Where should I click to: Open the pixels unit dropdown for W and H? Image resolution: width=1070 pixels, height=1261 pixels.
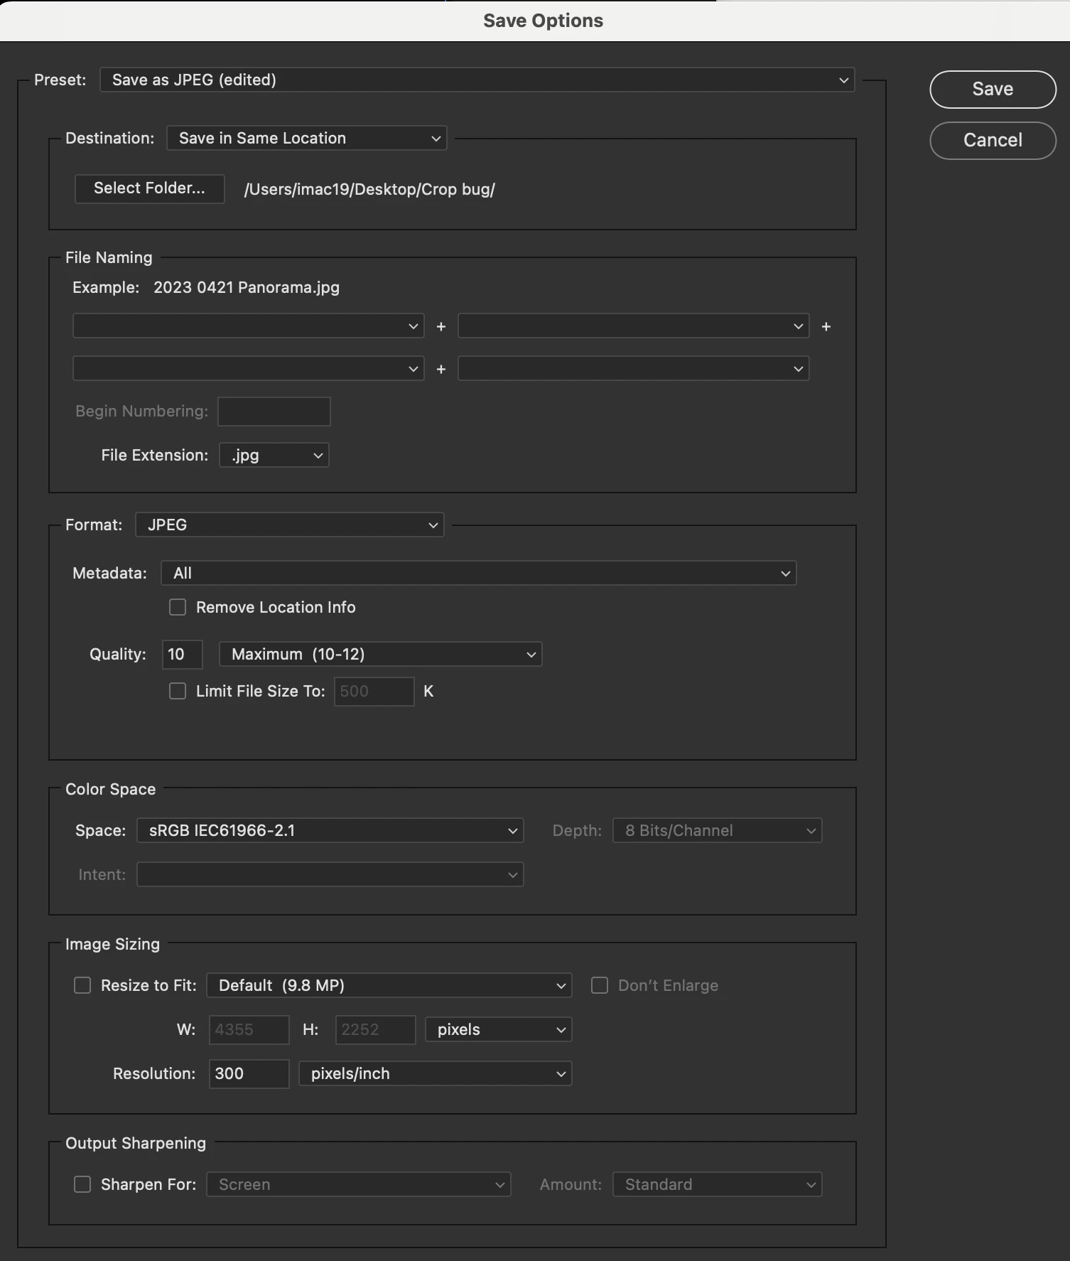(498, 1029)
